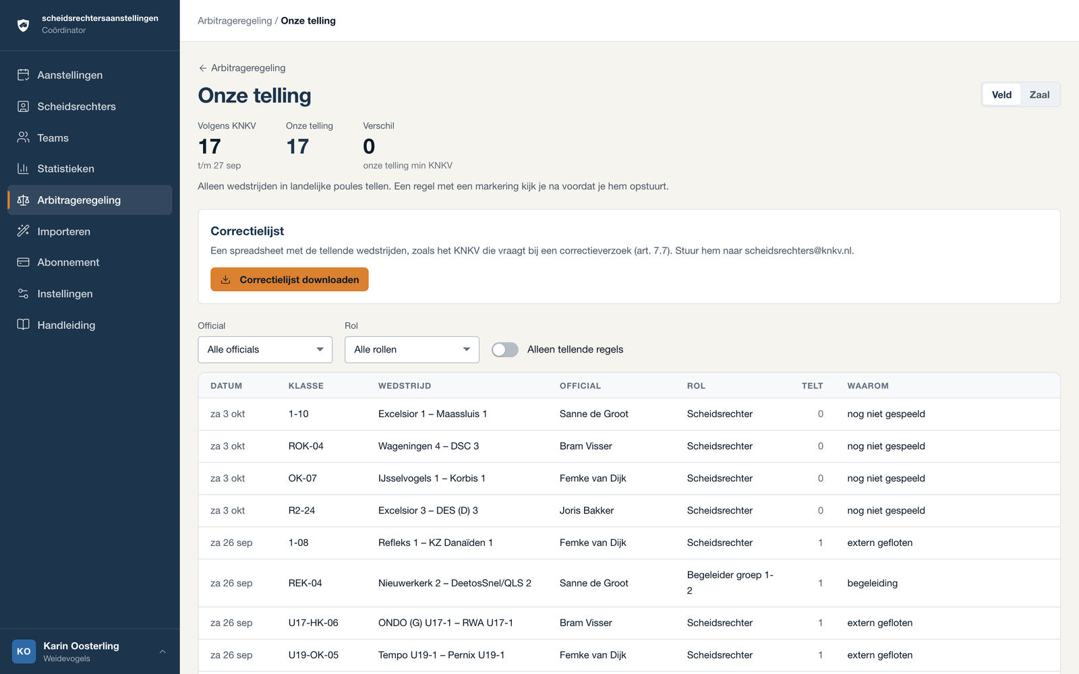Open Handleiding book icon

[x=24, y=325]
